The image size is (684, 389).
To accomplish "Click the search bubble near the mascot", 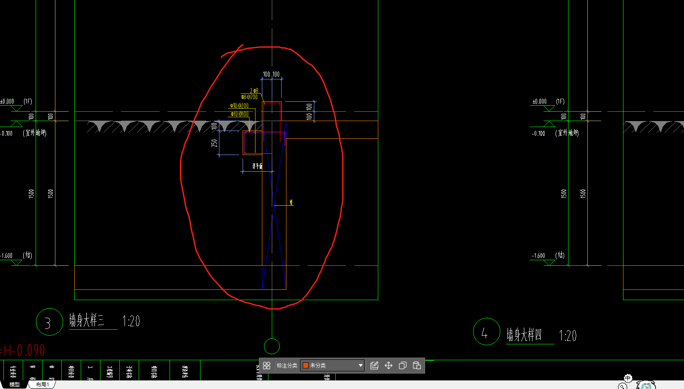I will coord(623,386).
